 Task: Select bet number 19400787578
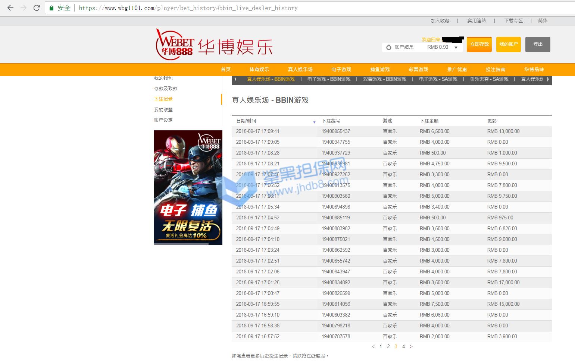(x=336, y=337)
